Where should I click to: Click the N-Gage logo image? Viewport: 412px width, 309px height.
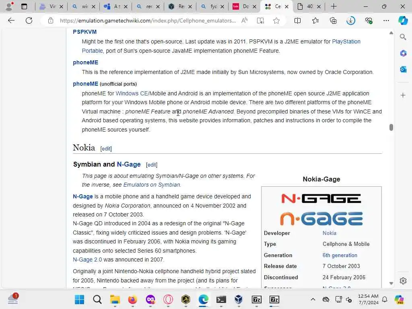(321, 209)
